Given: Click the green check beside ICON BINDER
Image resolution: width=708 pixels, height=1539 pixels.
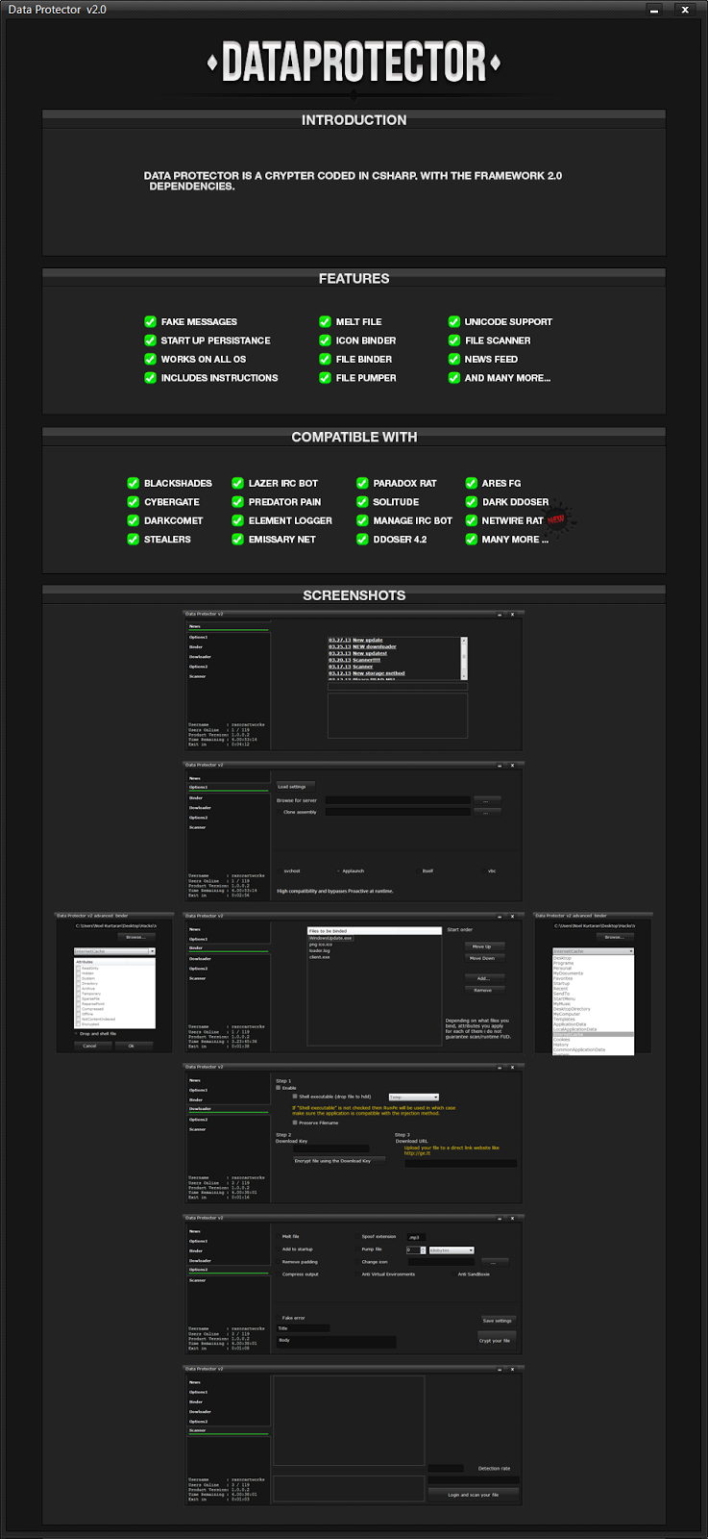Looking at the screenshot, I should point(325,340).
